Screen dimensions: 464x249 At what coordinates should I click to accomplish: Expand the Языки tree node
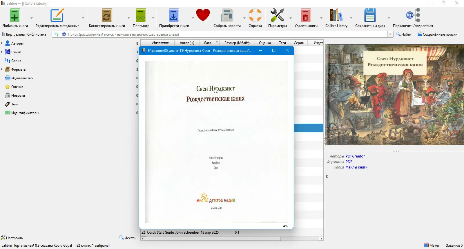pos(2,52)
